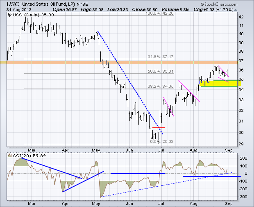Screen dimensions: 254x207
Task: Click the yellow support zone near 34.5
Action: pos(220,83)
